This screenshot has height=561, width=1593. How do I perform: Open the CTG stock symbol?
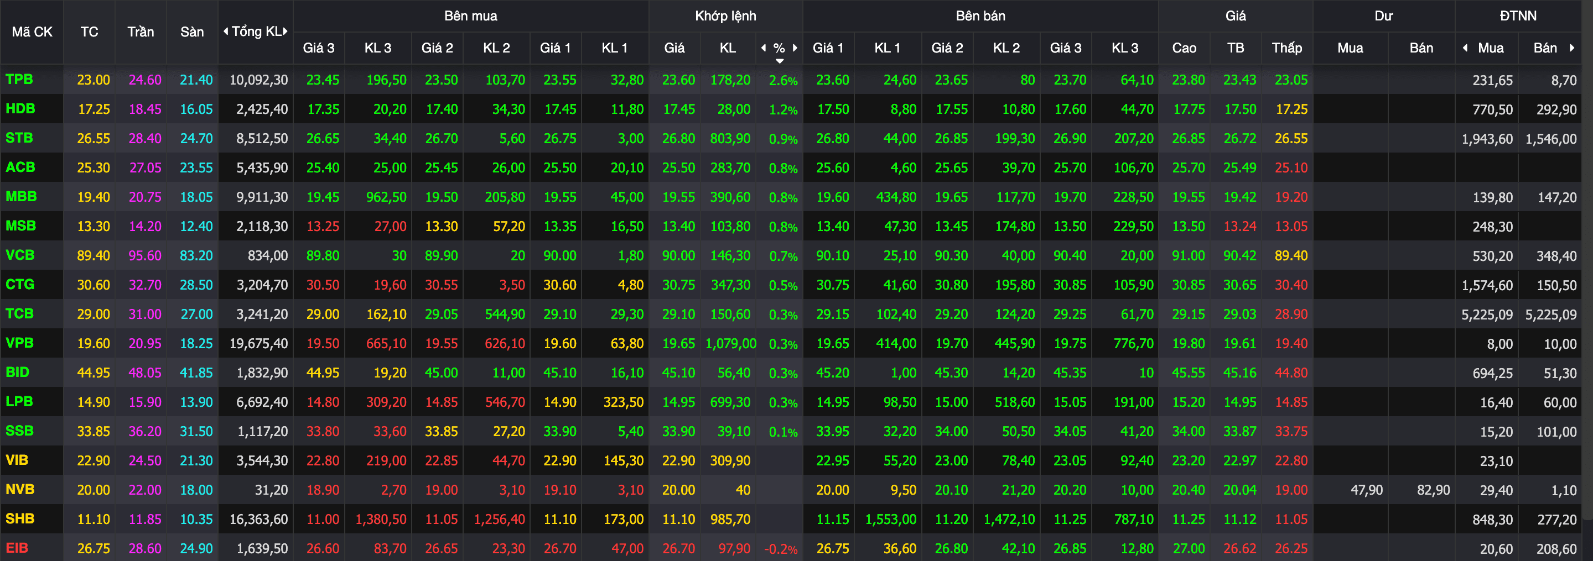[x=20, y=284]
